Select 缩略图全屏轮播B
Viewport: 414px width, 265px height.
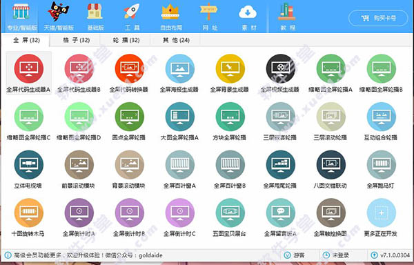(x=381, y=73)
